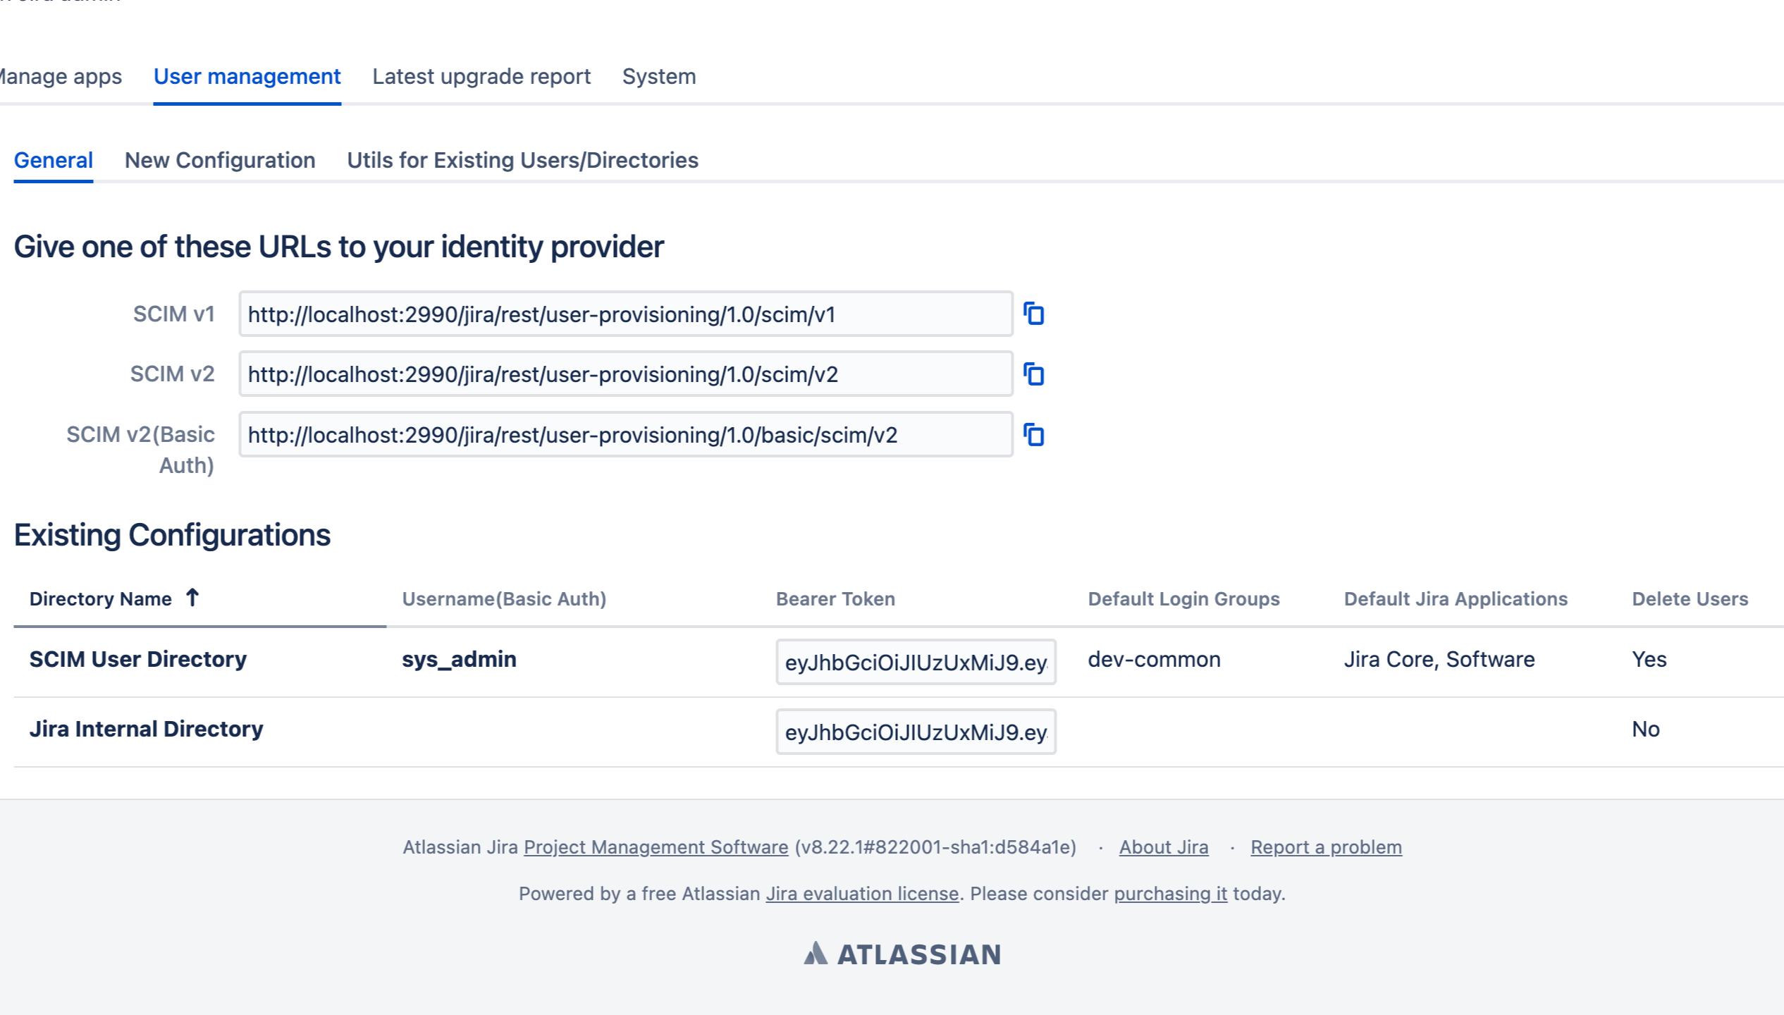1784x1015 pixels.
Task: Open Project Management Software link
Action: point(656,847)
